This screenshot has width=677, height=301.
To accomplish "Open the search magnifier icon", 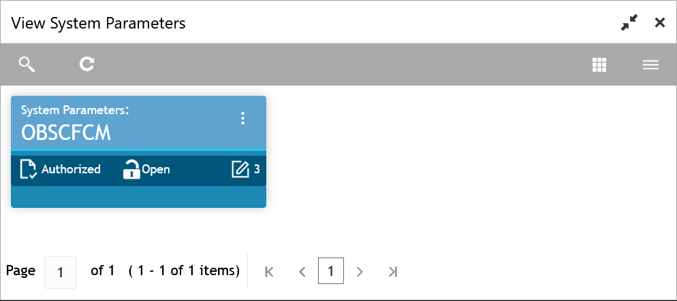I will (27, 65).
